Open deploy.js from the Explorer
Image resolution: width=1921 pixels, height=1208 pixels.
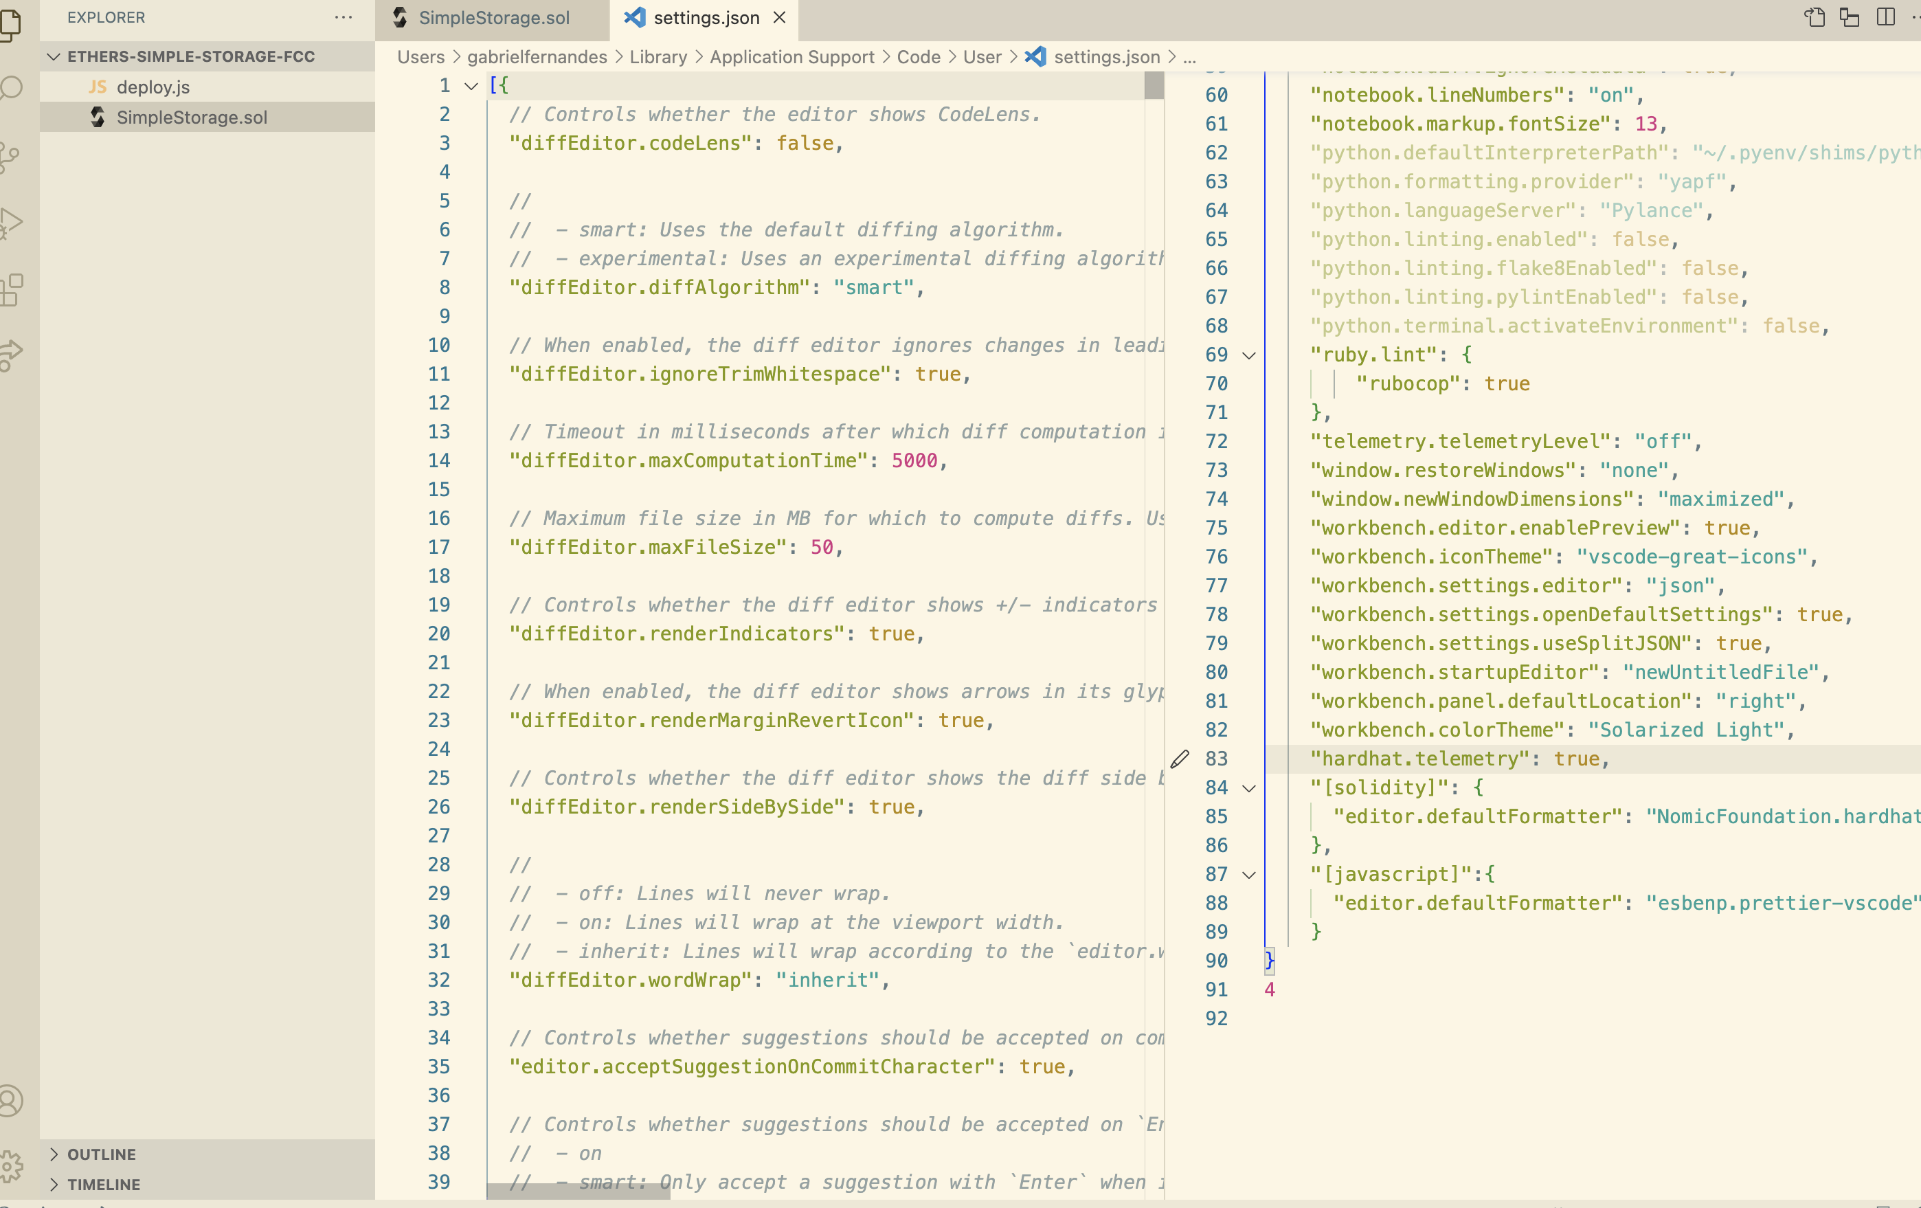click(207, 87)
